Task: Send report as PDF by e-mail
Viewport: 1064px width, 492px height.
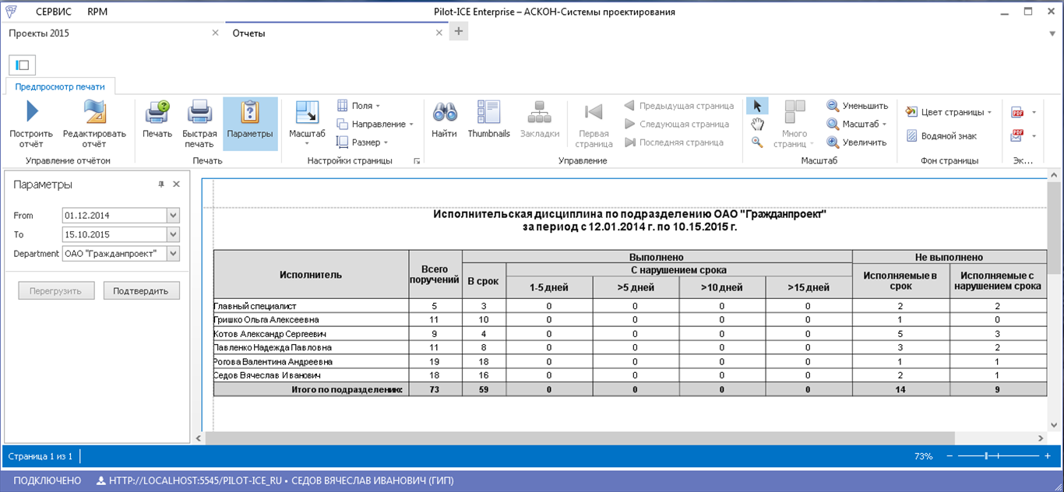Action: click(x=1017, y=135)
